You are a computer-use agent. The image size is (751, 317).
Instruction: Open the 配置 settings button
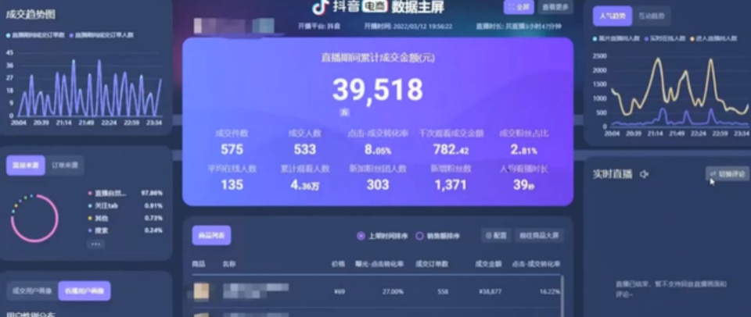click(x=496, y=236)
